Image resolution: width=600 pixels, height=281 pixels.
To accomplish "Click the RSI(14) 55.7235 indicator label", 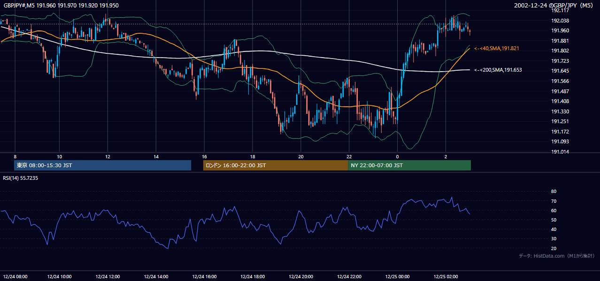I will click(21, 178).
